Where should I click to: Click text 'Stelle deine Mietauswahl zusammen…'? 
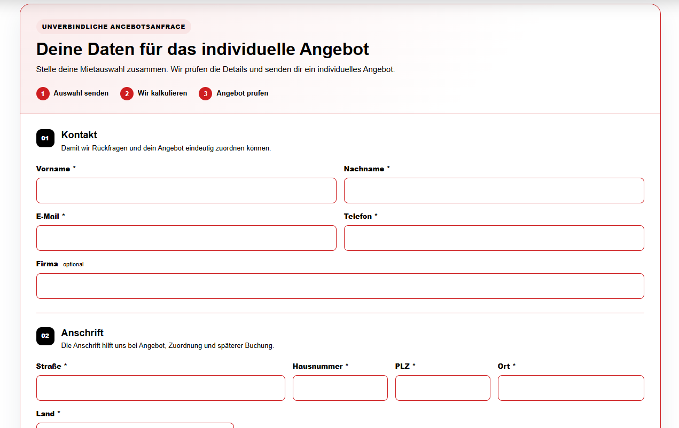[x=215, y=69]
